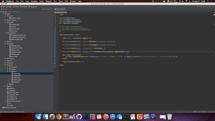Click the Debug bug icon in the toolbar
The image size is (215, 121).
point(204,6)
